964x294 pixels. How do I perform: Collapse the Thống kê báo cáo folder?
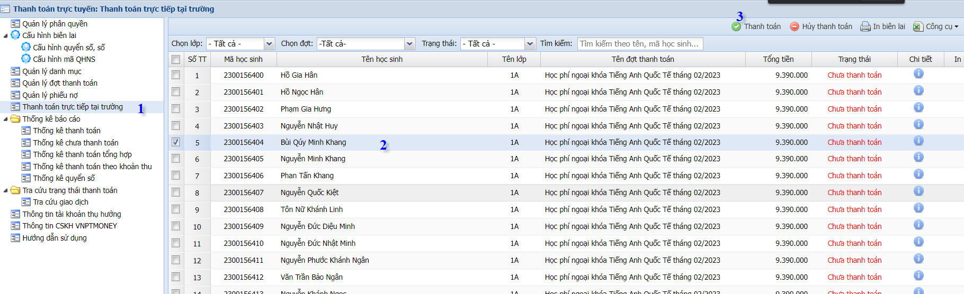point(6,119)
